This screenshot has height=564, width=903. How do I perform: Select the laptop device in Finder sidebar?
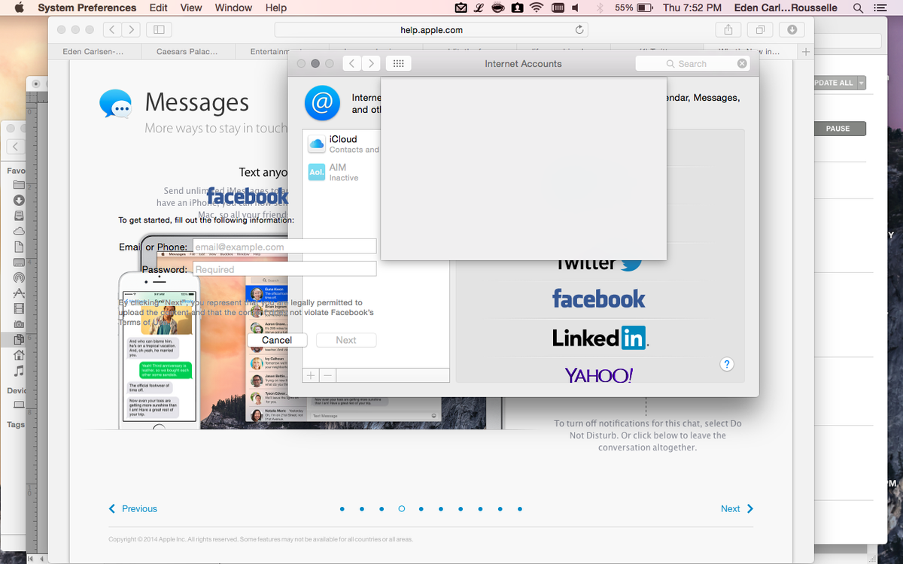[x=19, y=405]
